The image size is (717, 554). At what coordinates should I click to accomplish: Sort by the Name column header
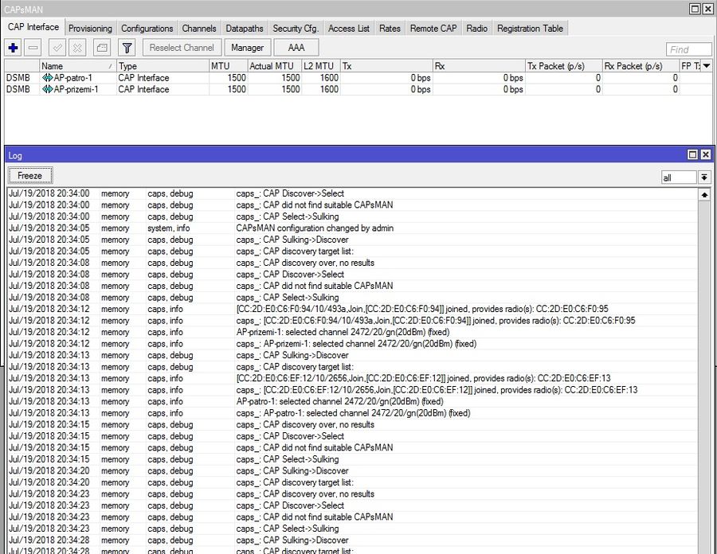click(77, 66)
